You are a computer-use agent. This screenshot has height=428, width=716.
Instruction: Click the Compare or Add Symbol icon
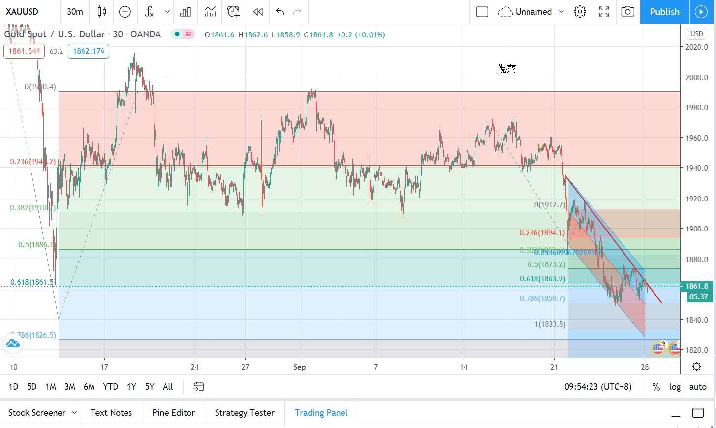point(125,12)
